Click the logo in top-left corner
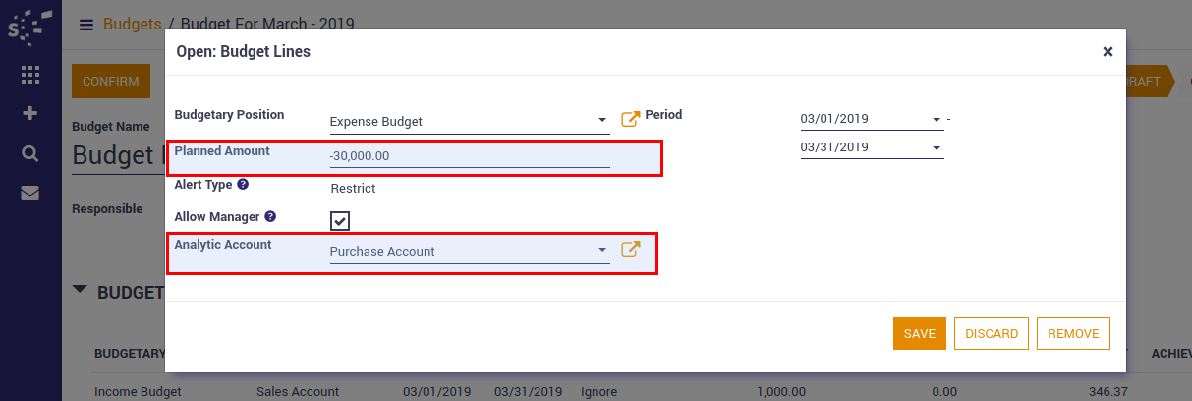1192x401 pixels. [29, 26]
